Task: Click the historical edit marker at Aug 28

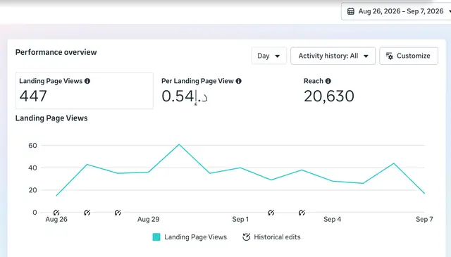Action: (x=118, y=213)
